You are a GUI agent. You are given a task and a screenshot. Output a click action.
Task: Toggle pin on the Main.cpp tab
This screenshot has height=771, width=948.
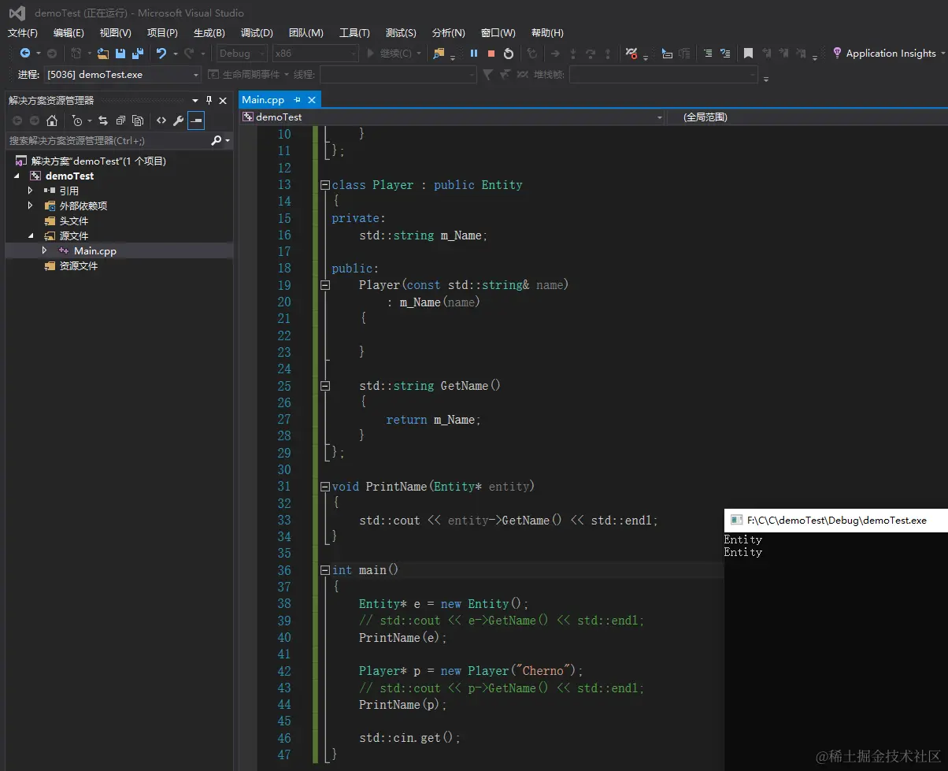[298, 100]
